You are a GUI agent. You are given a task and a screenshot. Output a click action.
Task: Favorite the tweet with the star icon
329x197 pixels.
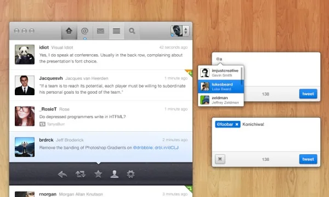click(x=98, y=174)
